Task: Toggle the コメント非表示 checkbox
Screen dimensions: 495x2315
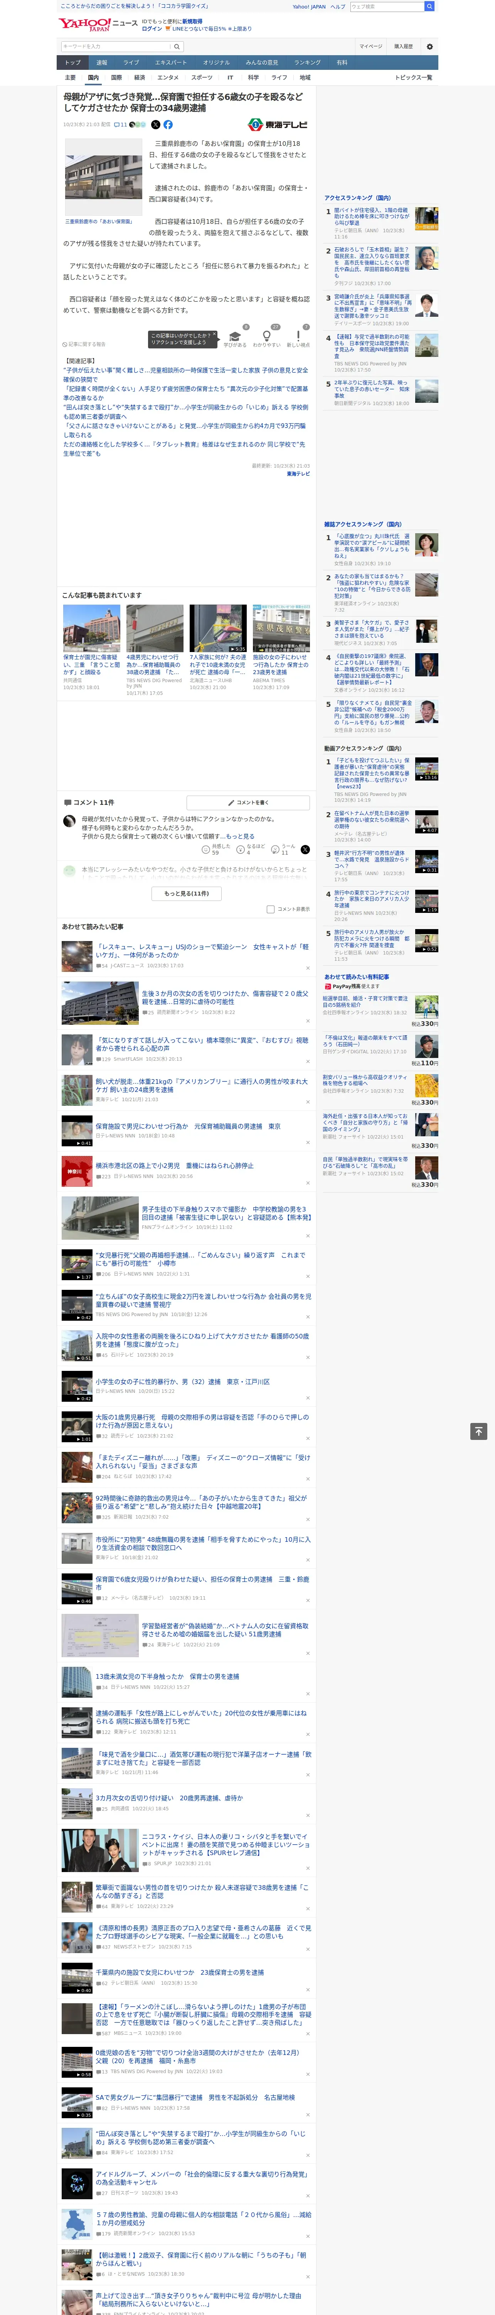Action: tap(270, 909)
